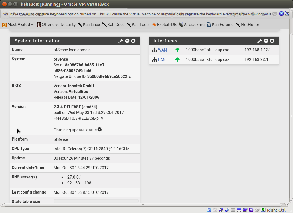The width and height of the screenshot is (293, 213).
Task: Select the FreeBSD 10.3-RELEASE-p19 text
Action: point(78,118)
